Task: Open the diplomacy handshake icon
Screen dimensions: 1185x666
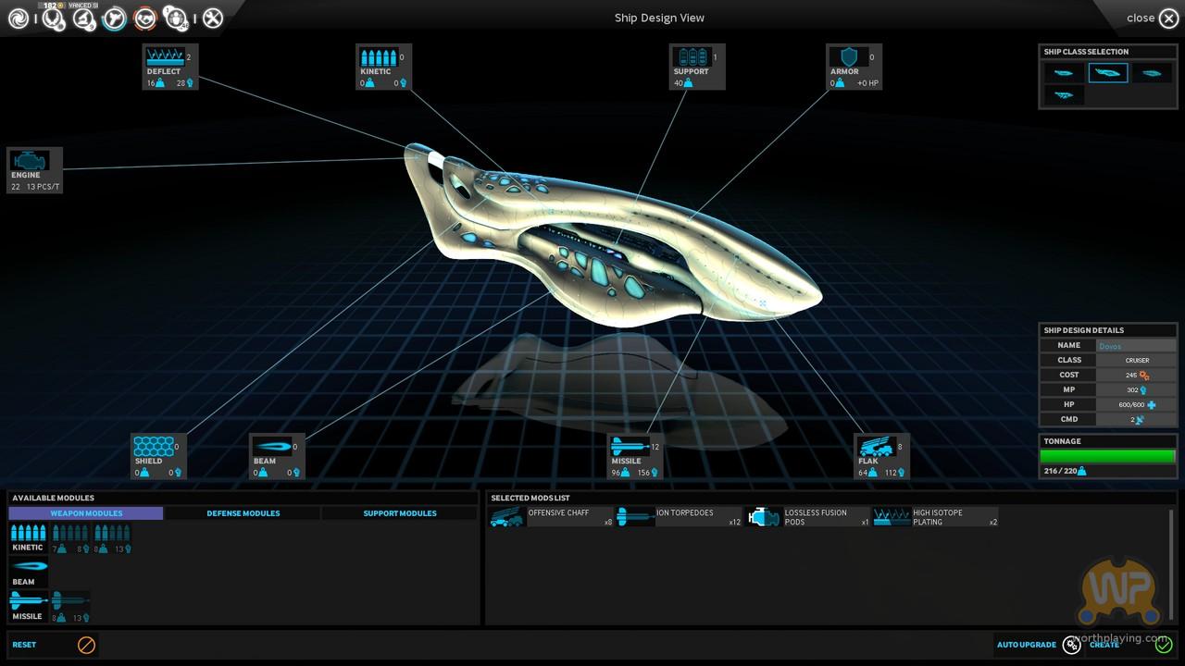Action: click(144, 18)
